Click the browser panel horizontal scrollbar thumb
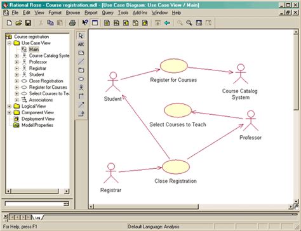This screenshot has height=231, width=301. coord(35,191)
